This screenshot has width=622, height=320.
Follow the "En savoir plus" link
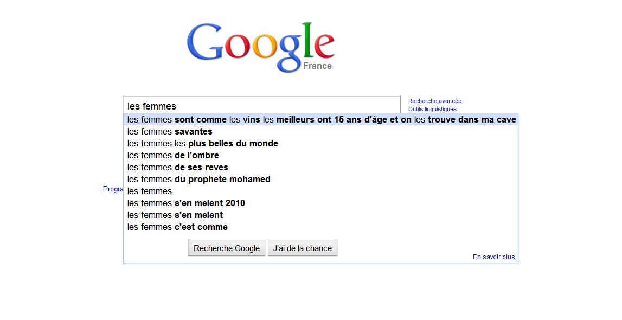coord(493,257)
